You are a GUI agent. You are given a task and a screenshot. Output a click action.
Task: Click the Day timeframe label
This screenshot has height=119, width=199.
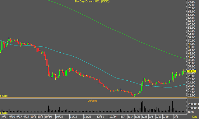195,117
